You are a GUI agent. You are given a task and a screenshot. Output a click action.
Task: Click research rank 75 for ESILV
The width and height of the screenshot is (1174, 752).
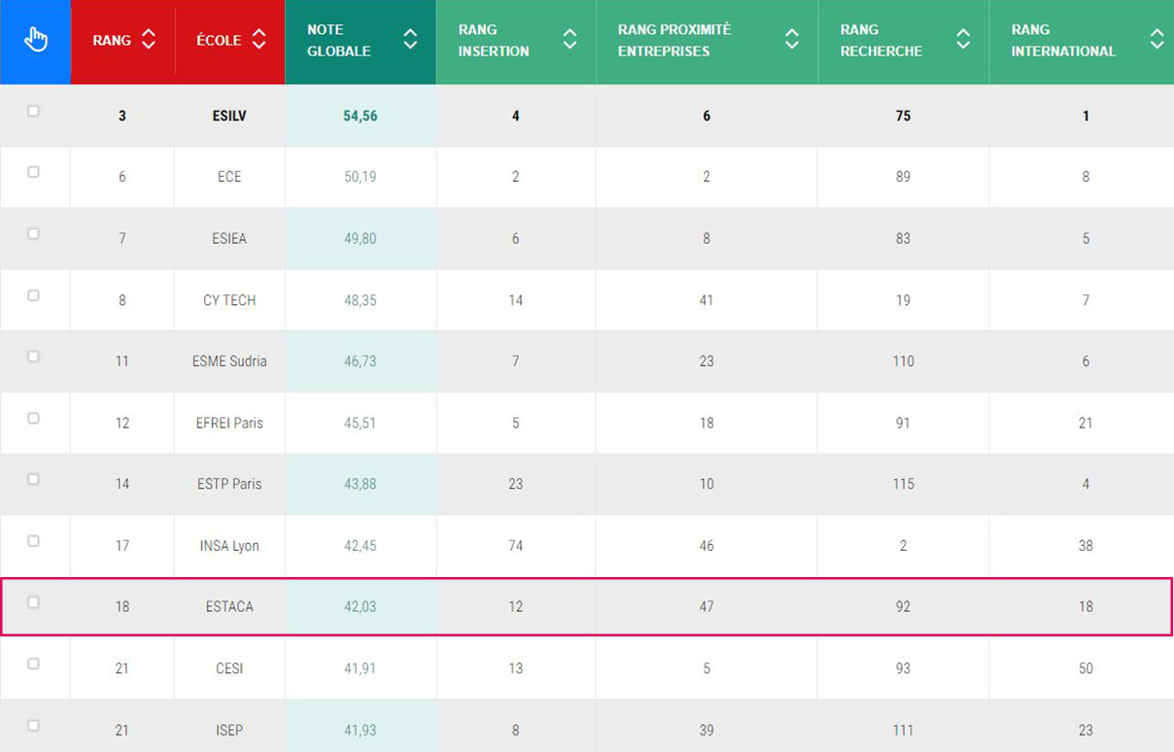click(904, 116)
